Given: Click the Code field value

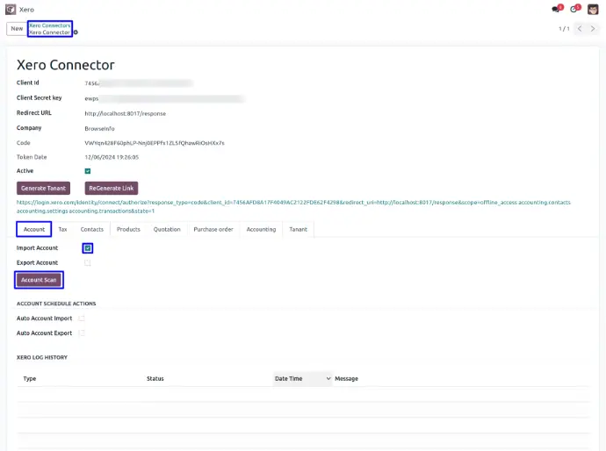Looking at the screenshot, I should point(155,143).
